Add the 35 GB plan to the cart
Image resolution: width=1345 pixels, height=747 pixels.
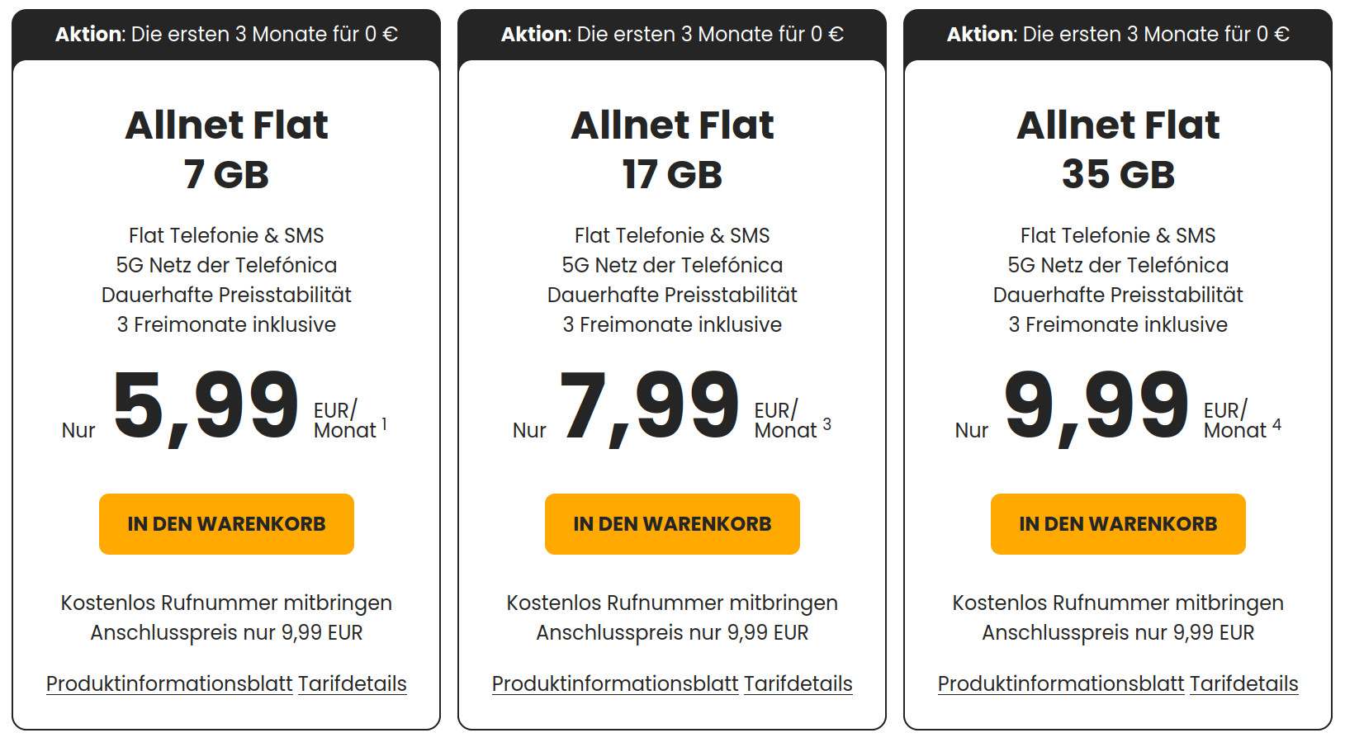(1118, 524)
